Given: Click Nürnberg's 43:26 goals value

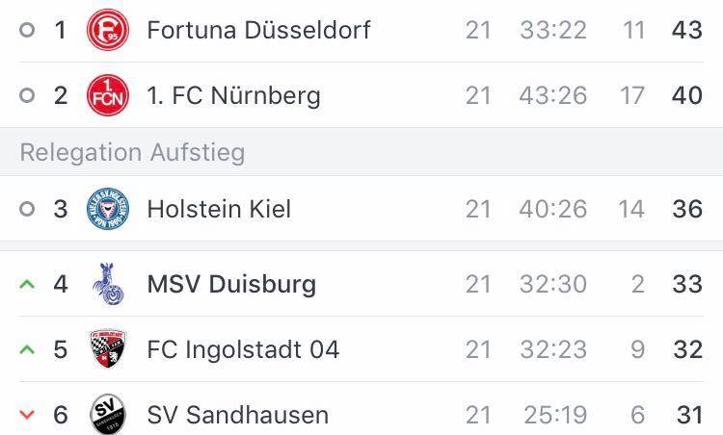Looking at the screenshot, I should tap(553, 95).
